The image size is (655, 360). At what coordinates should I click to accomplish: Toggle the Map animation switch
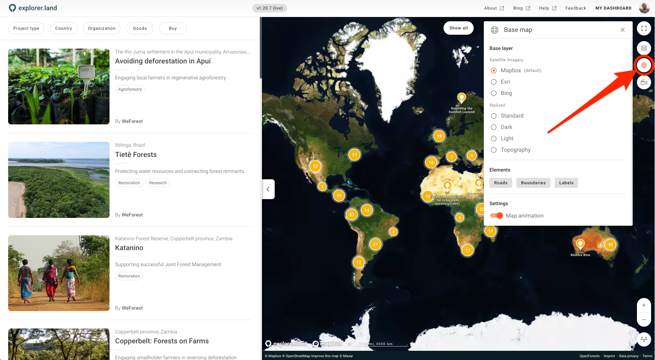coord(497,216)
